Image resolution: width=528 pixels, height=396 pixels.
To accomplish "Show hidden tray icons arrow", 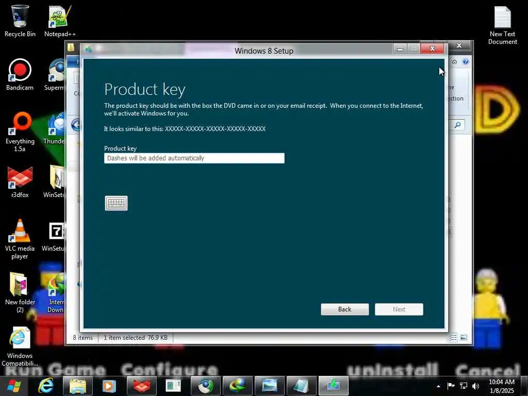I will click(438, 386).
